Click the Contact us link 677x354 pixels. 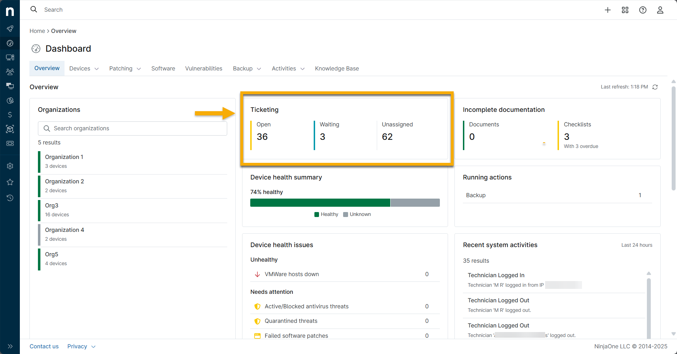44,347
